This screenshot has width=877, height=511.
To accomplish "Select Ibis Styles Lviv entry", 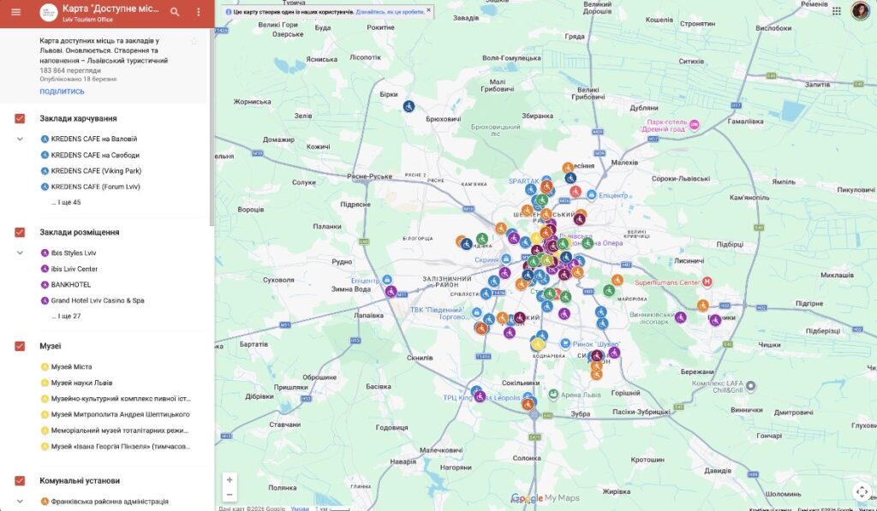I will click(x=74, y=253).
